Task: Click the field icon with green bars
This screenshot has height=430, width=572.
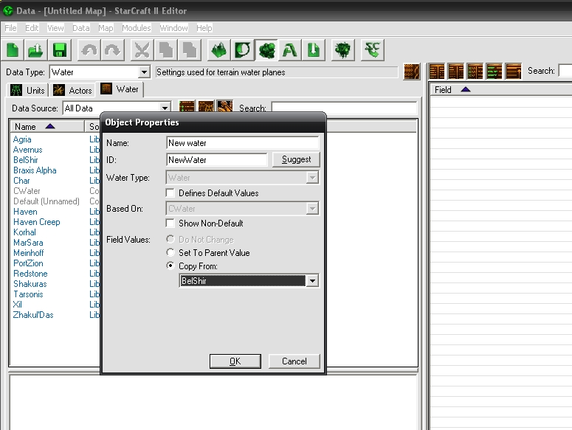Action: [x=495, y=72]
